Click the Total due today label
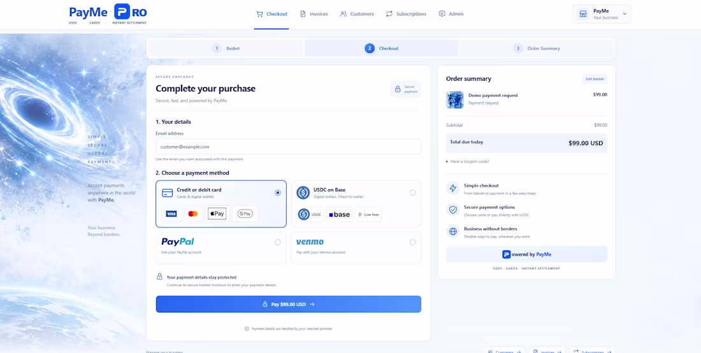The width and height of the screenshot is (701, 353). [x=466, y=142]
